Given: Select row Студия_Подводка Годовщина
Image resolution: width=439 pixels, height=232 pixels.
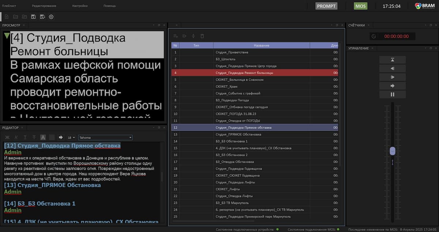Looking at the screenshot, I should click(255, 169).
